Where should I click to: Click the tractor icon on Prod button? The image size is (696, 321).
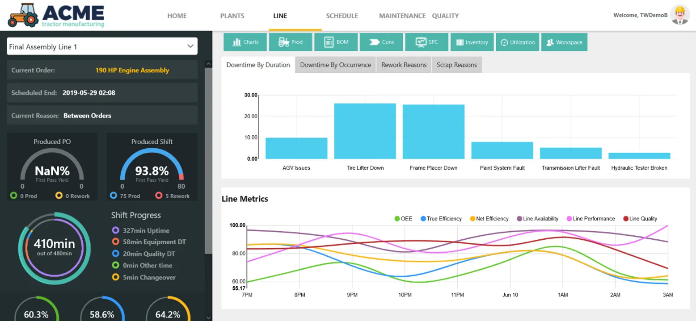(x=283, y=42)
